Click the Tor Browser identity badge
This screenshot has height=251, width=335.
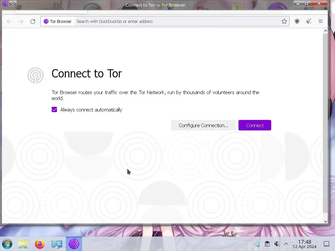tap(58, 21)
